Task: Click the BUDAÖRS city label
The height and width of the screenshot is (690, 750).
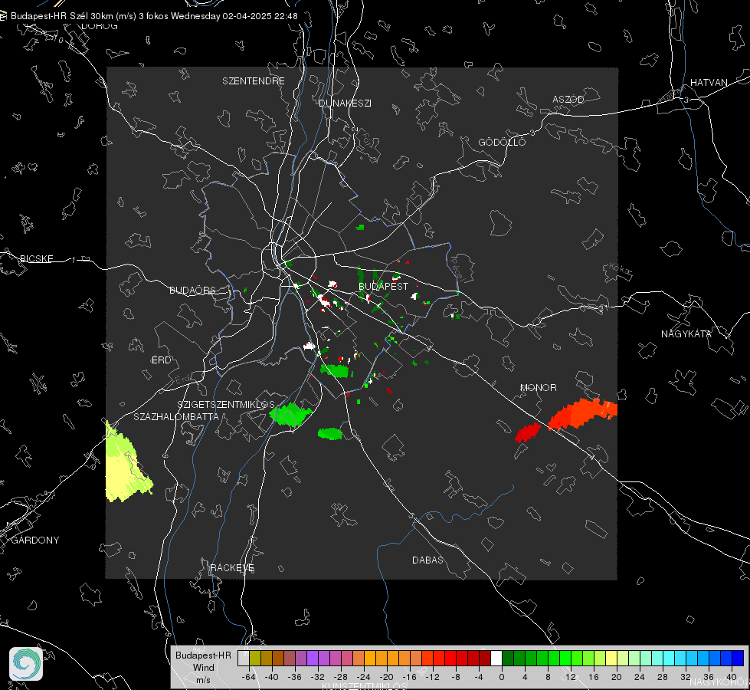Action: pyautogui.click(x=192, y=290)
